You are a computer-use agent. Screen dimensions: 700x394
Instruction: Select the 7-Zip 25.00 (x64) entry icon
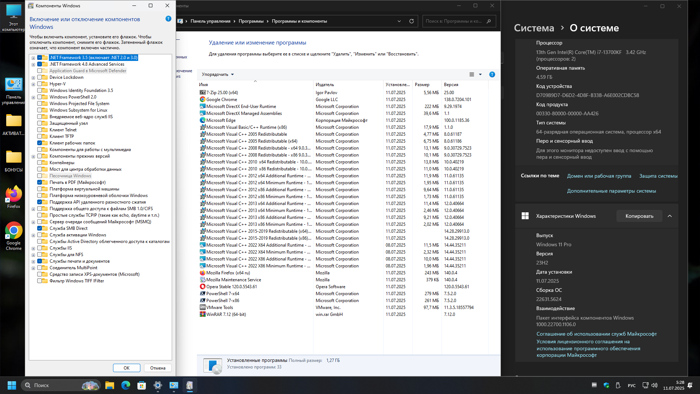click(203, 93)
